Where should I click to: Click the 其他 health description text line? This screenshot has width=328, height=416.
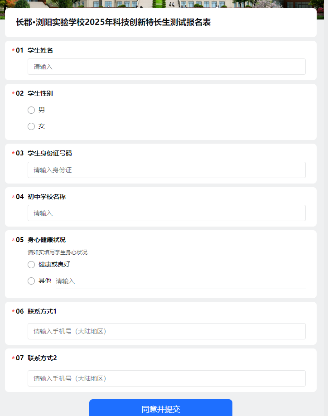(181, 281)
